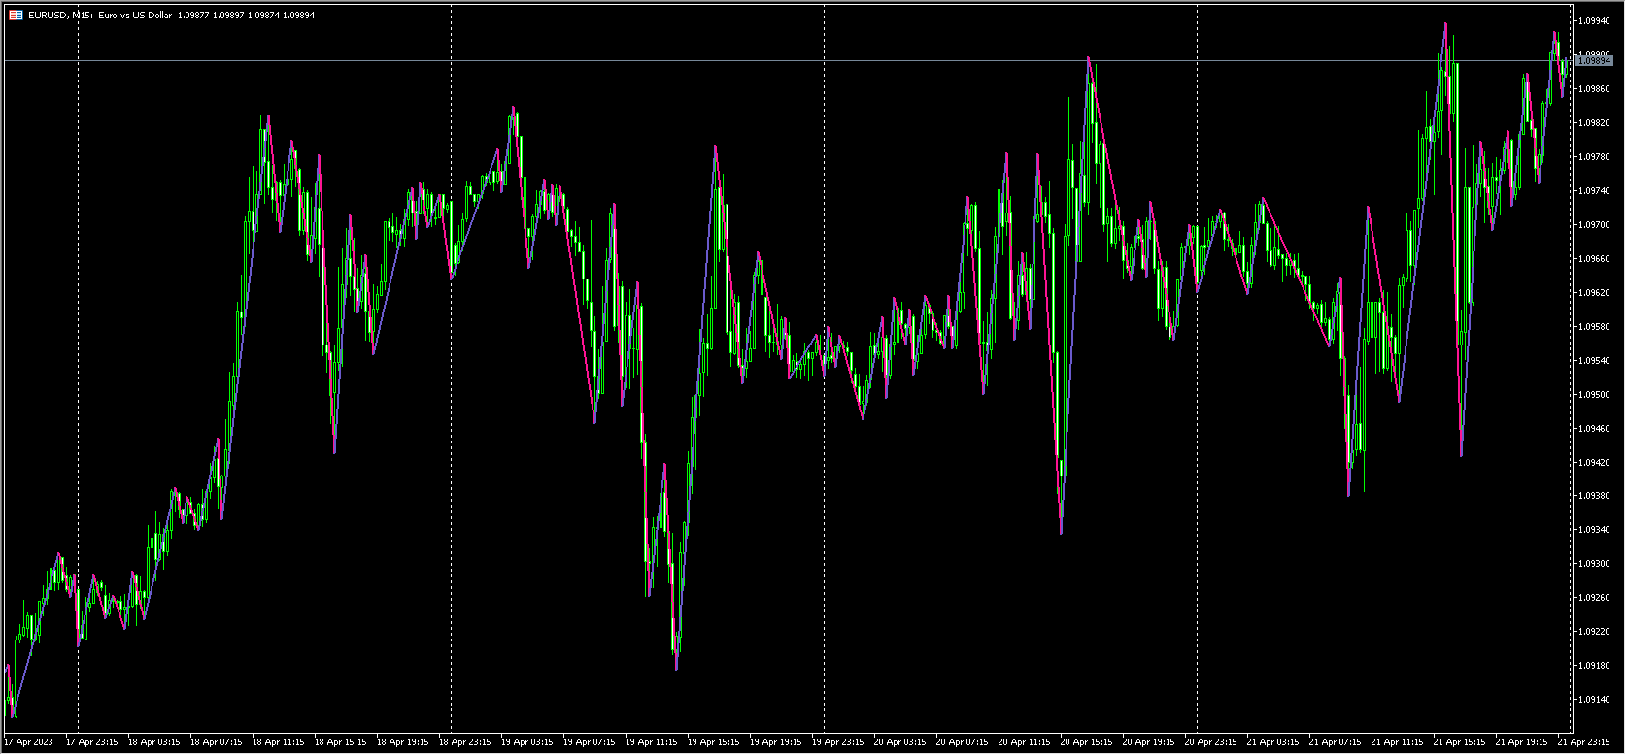Click the 18 Apr 15:15 time label
The image size is (1626, 755).
(x=341, y=742)
